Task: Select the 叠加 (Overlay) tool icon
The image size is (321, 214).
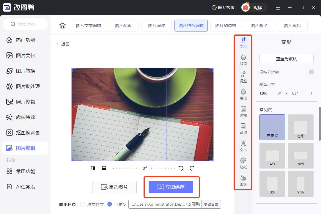Action: 243,128
